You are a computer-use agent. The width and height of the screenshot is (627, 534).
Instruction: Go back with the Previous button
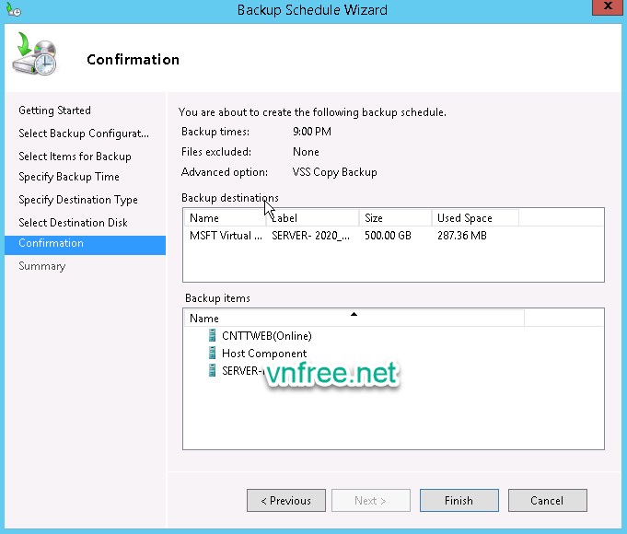[x=286, y=501]
